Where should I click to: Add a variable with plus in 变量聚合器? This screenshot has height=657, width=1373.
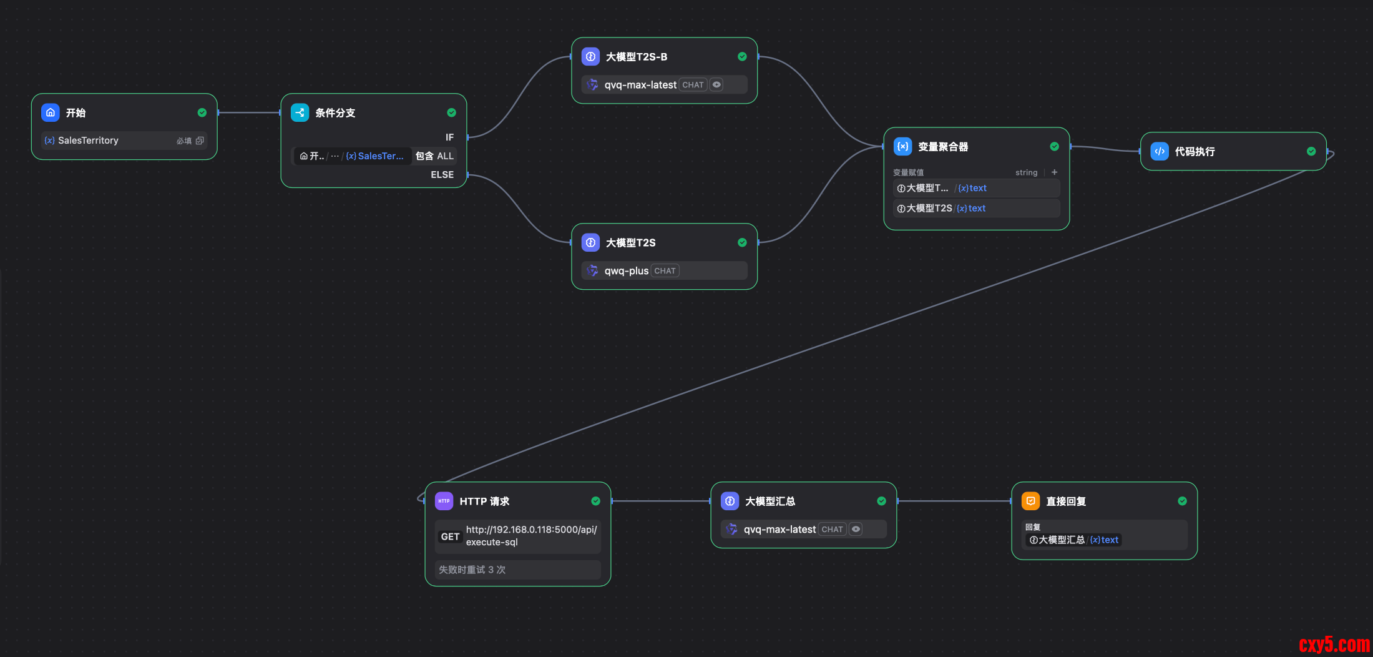pyautogui.click(x=1054, y=172)
